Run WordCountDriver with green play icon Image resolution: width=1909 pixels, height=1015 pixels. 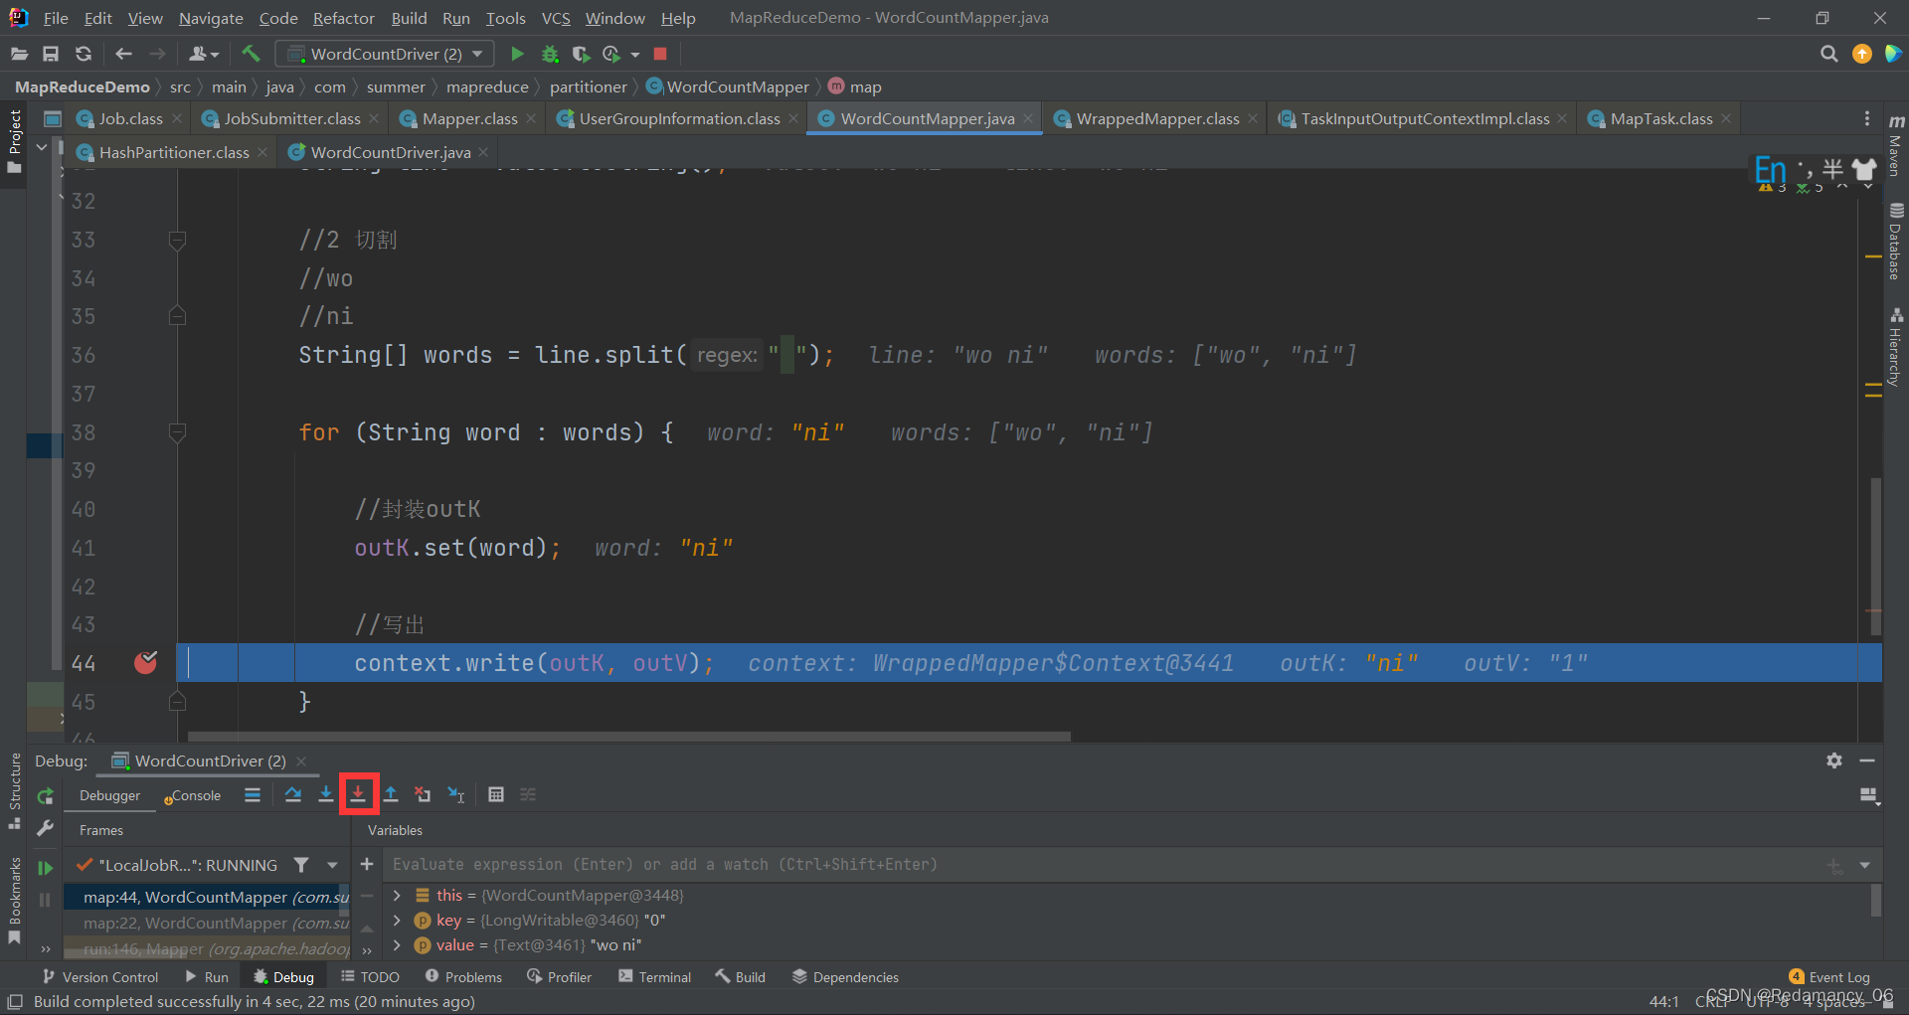pyautogui.click(x=517, y=54)
